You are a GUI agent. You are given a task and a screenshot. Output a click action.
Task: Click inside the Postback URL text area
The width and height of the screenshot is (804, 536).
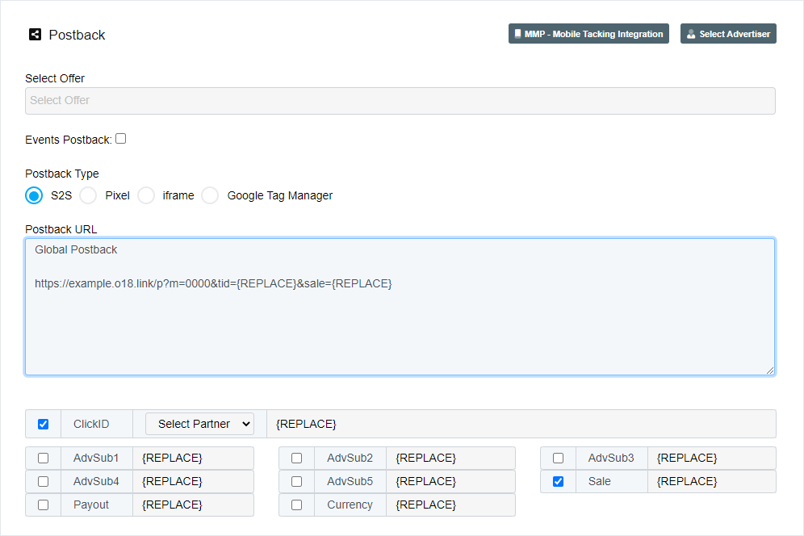coord(400,323)
